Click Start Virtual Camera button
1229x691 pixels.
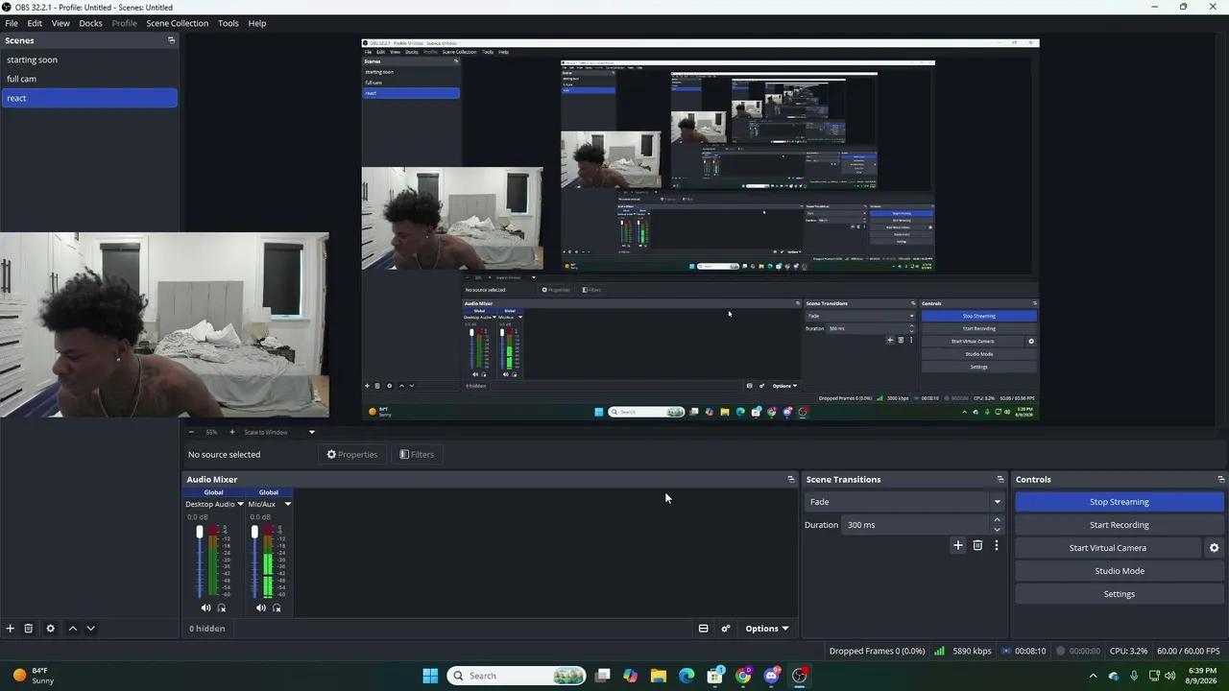pos(1108,548)
